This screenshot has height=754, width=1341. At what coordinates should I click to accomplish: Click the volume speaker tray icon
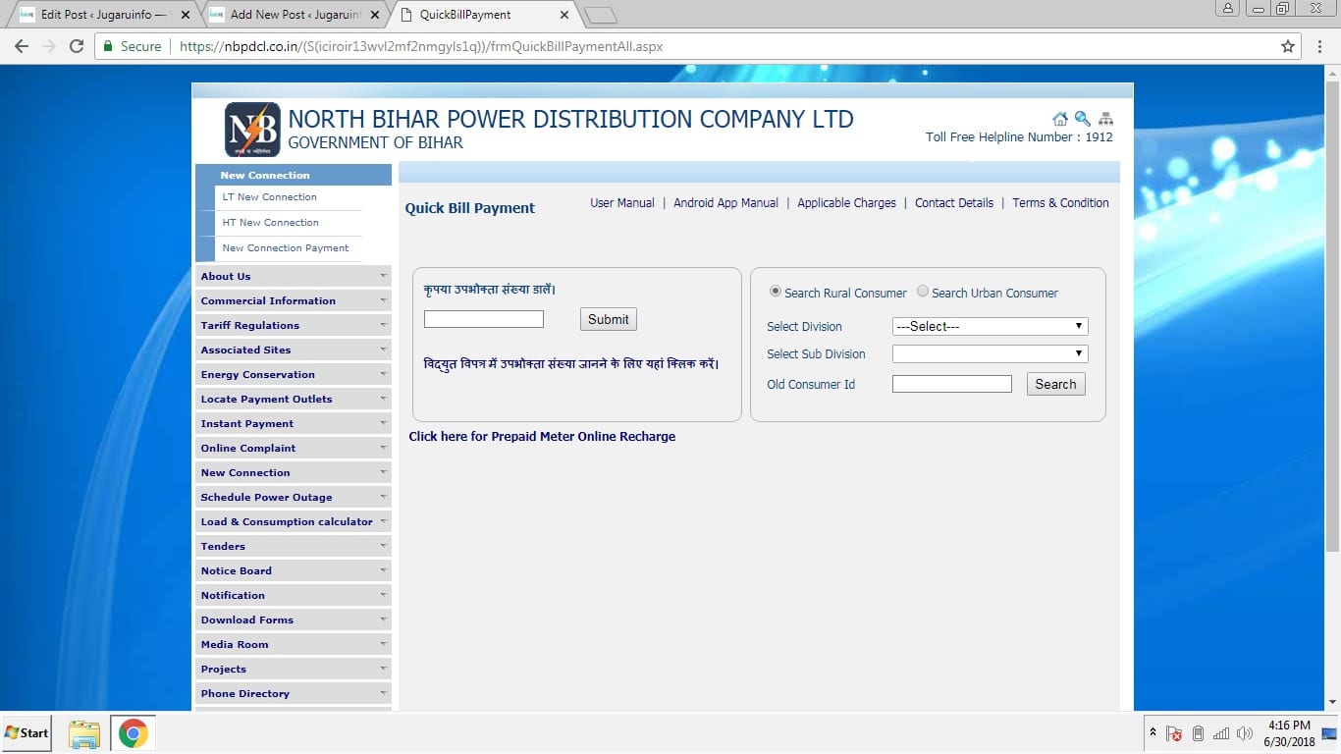click(1245, 733)
